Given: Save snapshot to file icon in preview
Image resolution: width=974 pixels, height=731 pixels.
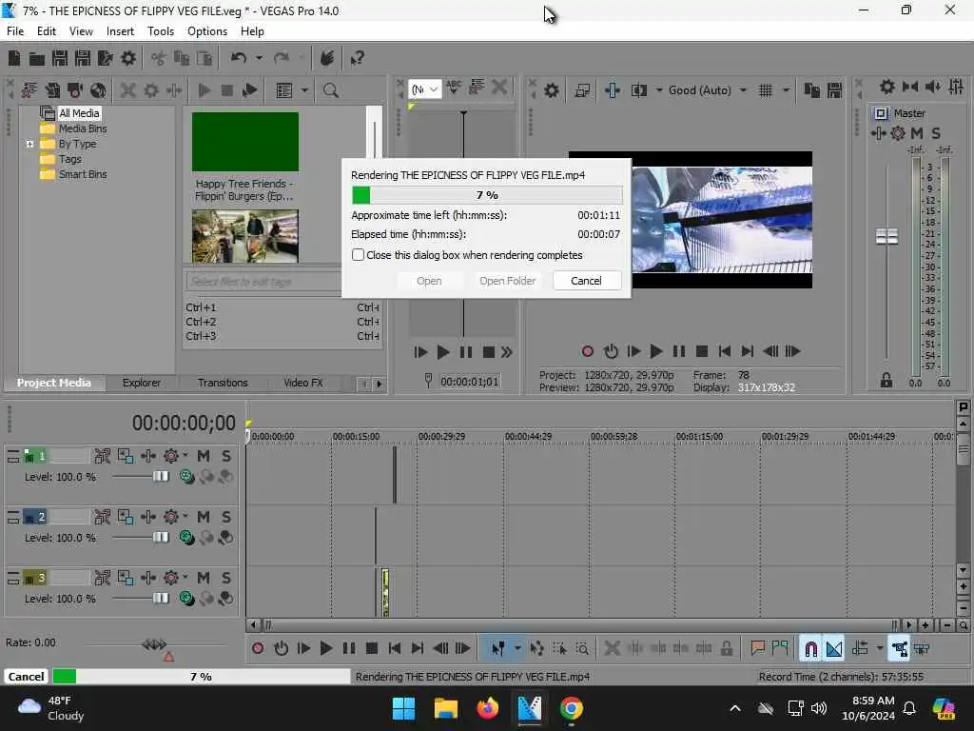Looking at the screenshot, I should 835,90.
